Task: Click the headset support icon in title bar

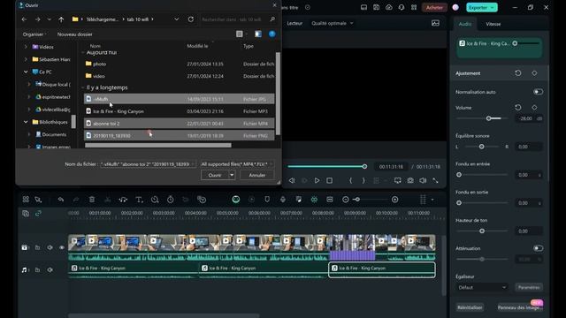Action: (x=402, y=7)
